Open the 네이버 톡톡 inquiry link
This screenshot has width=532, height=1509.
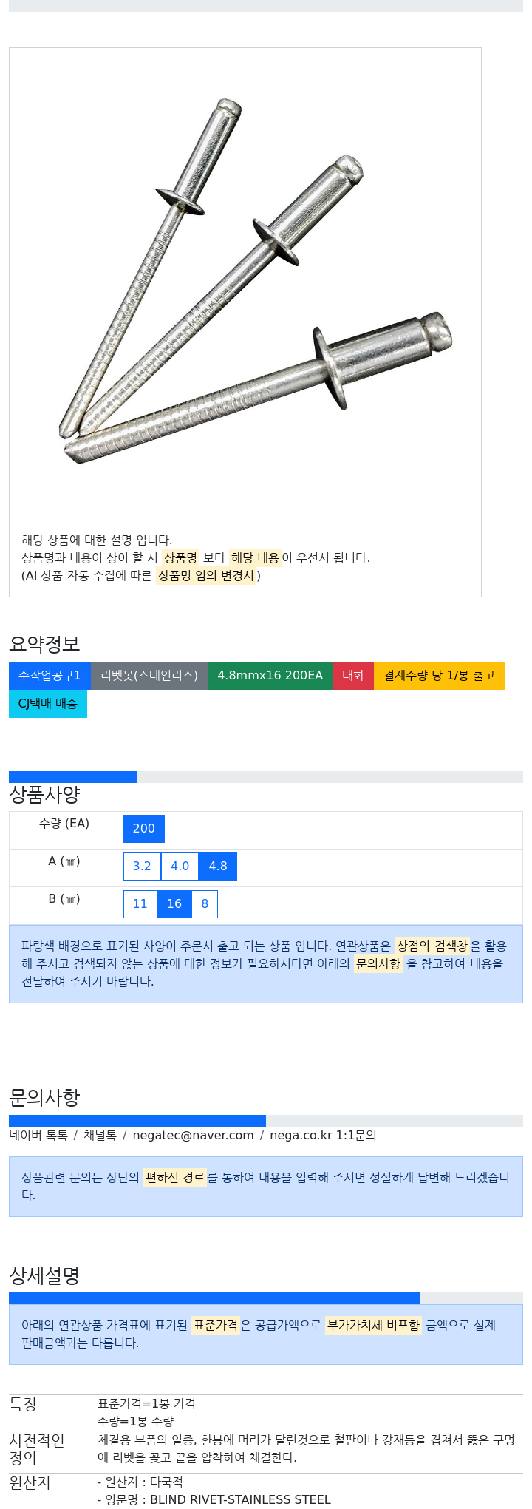point(38,1136)
